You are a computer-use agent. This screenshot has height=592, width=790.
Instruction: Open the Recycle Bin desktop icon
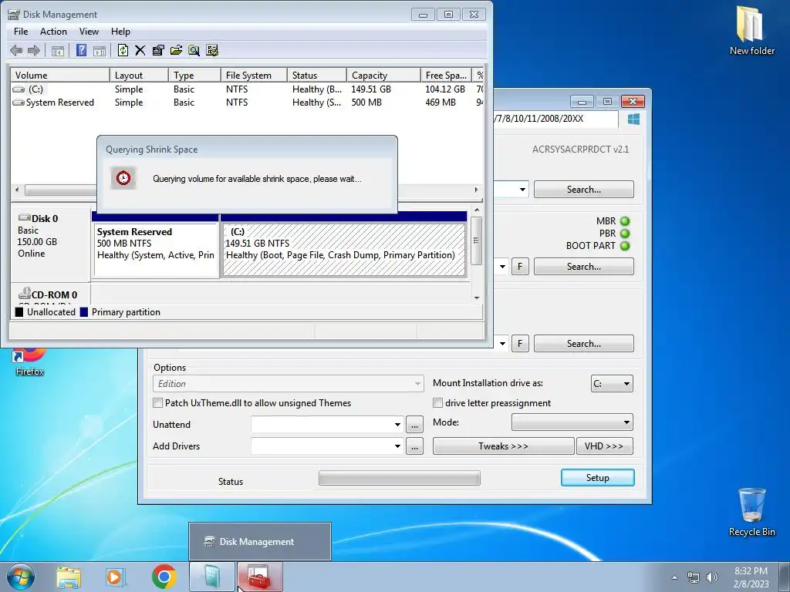click(x=751, y=512)
